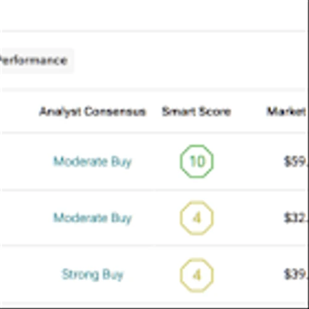Click the word Smart in the Smart Score header
The image size is (309, 309).
[x=179, y=112]
